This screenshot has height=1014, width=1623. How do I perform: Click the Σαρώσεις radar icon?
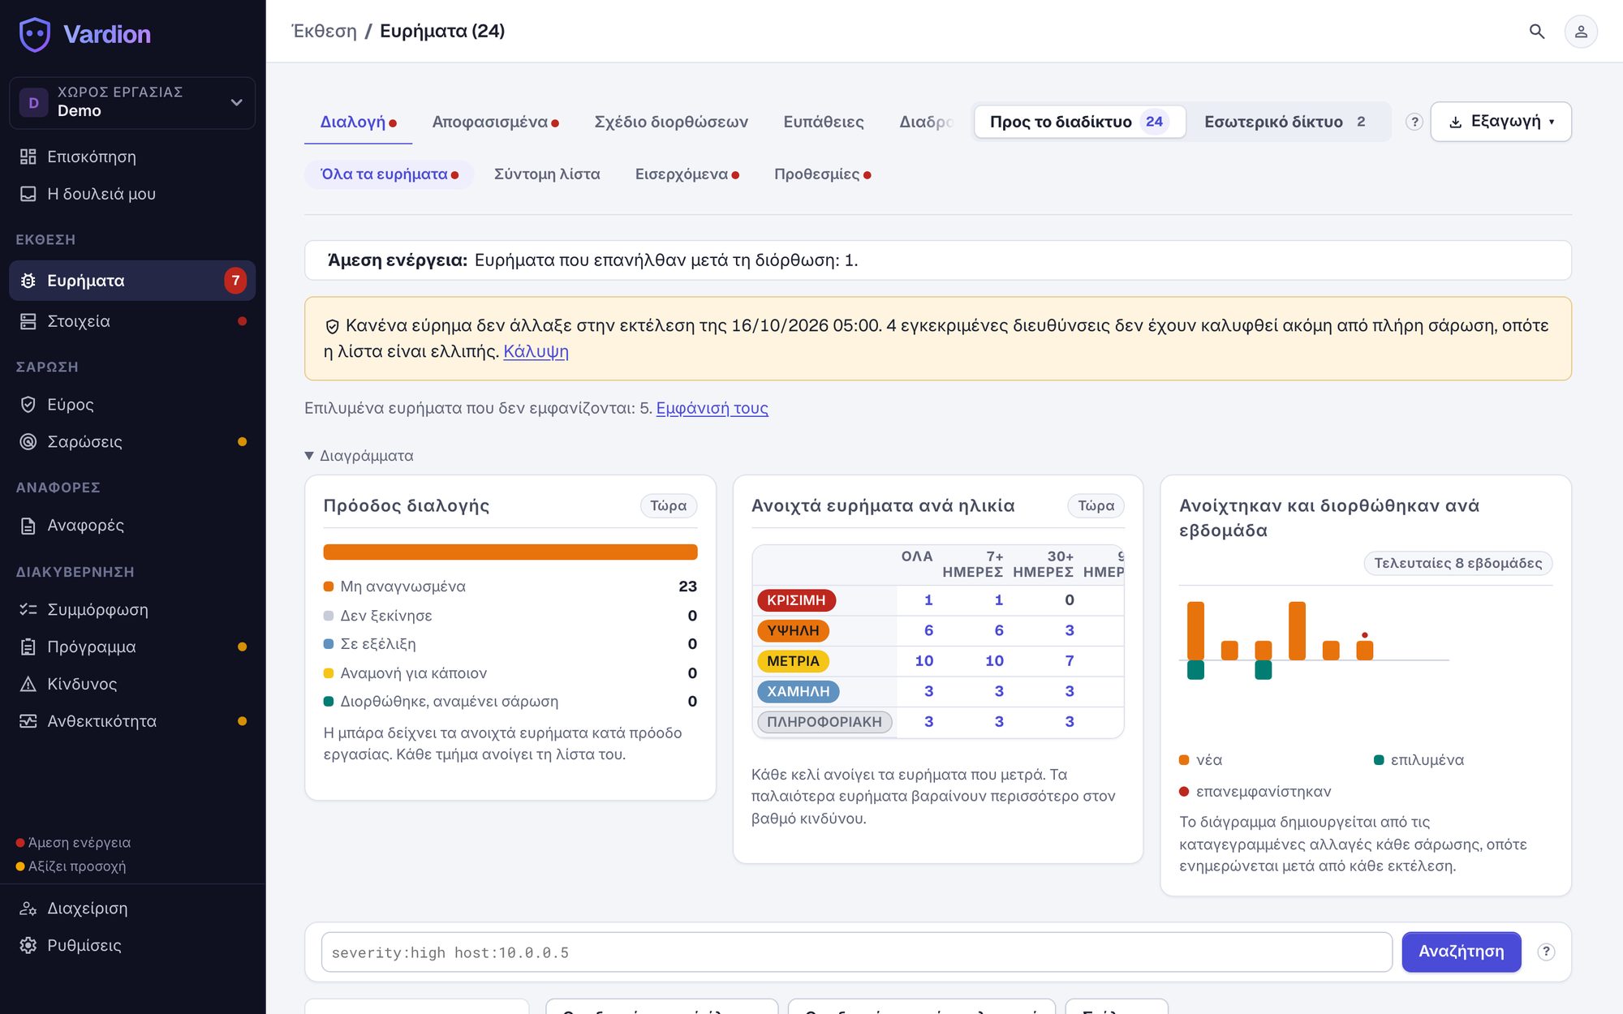click(28, 441)
